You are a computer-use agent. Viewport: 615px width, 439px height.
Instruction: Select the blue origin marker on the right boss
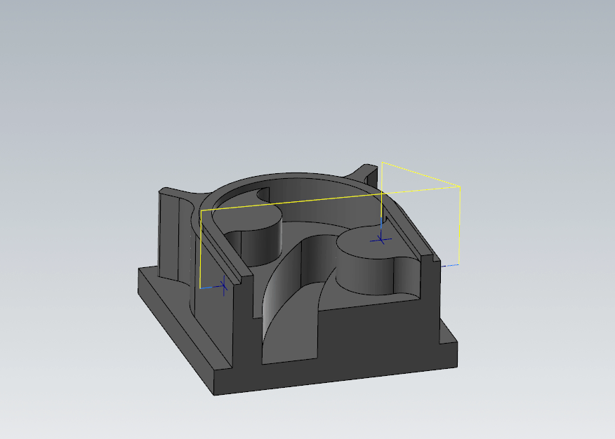381,239
